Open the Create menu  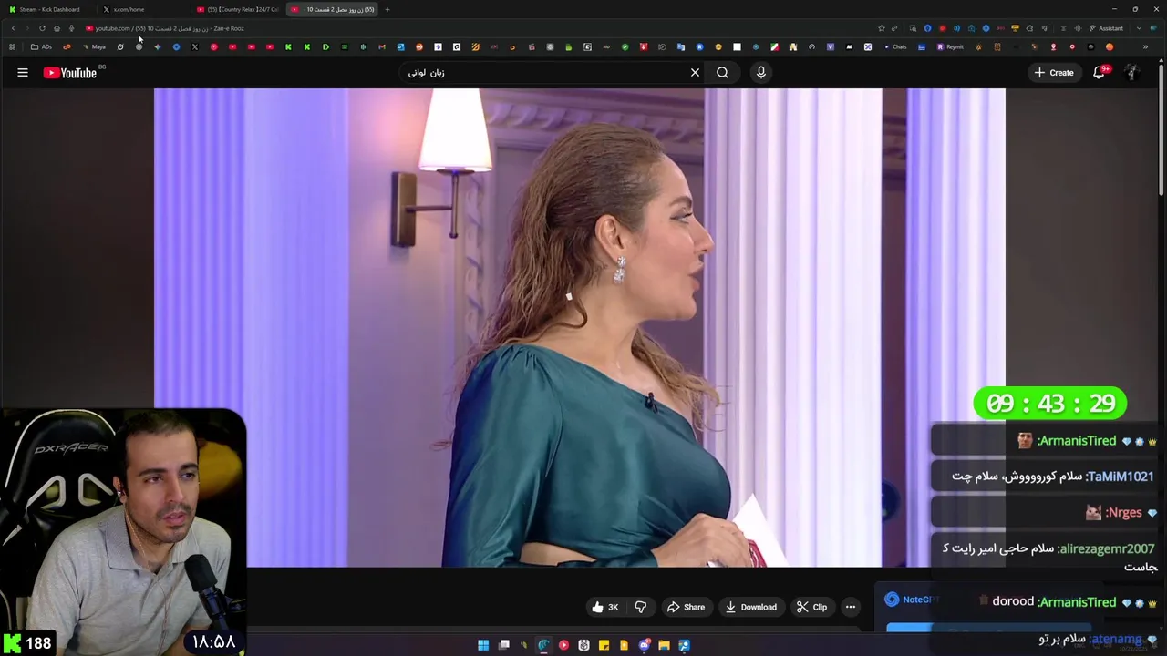[1054, 73]
